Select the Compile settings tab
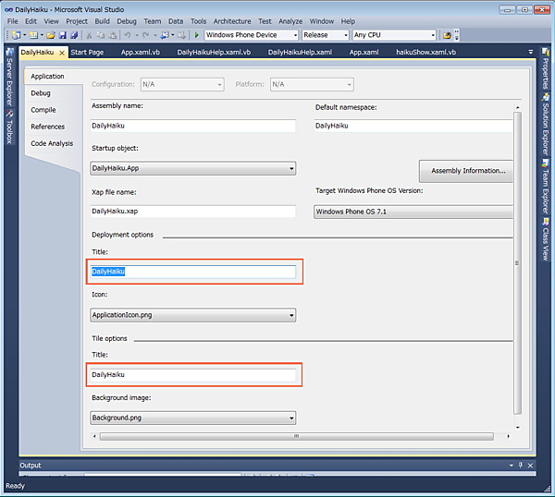Screen dimensions: 555x497 (x=43, y=110)
